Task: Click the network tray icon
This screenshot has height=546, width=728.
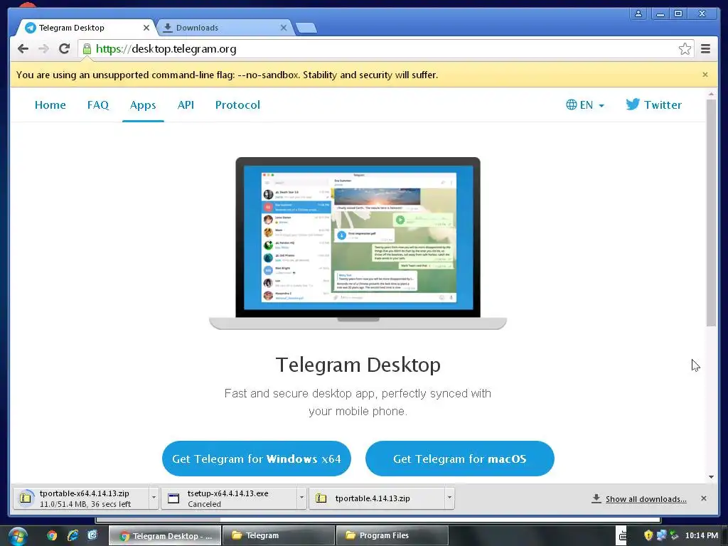Action: coord(662,535)
